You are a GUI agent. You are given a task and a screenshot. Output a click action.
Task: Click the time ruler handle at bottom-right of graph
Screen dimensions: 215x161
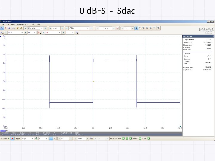pos(180,126)
